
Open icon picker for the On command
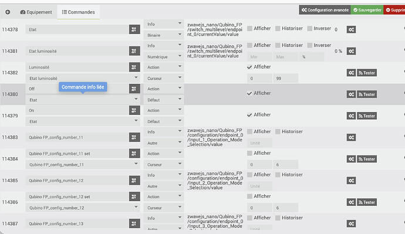pos(134,110)
